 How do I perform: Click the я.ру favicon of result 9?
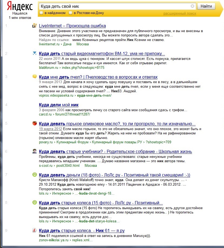click(35, 230)
